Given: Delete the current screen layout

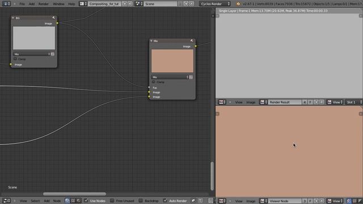Looking at the screenshot, I should [x=130, y=4].
